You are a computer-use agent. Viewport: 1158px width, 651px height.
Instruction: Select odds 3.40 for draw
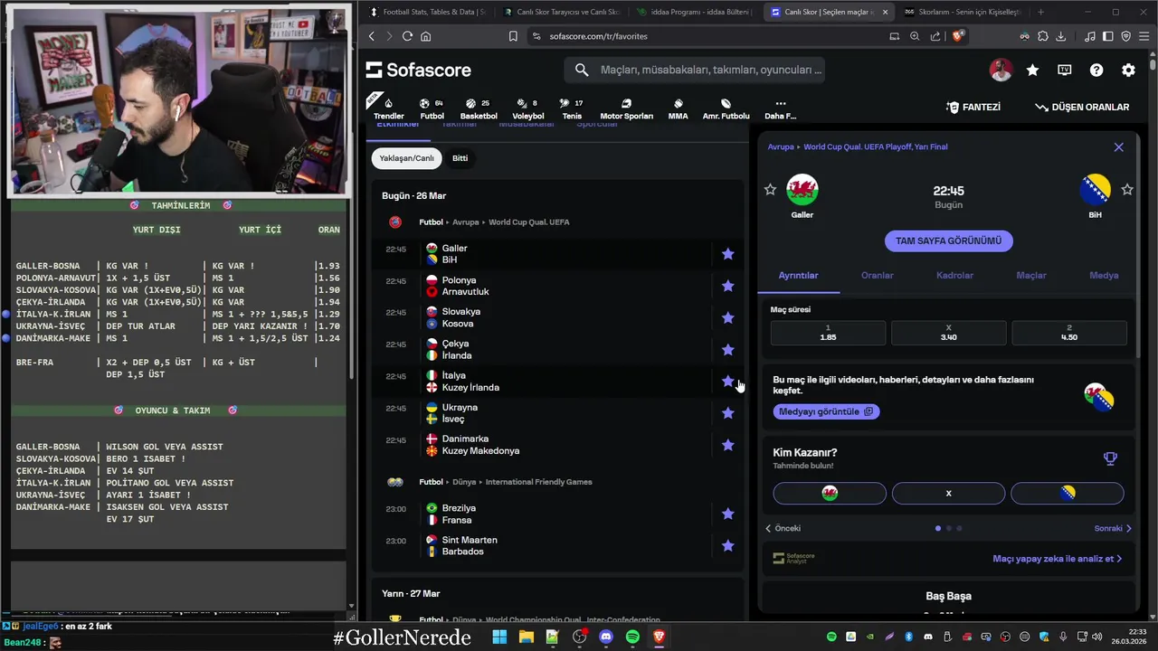(x=948, y=333)
